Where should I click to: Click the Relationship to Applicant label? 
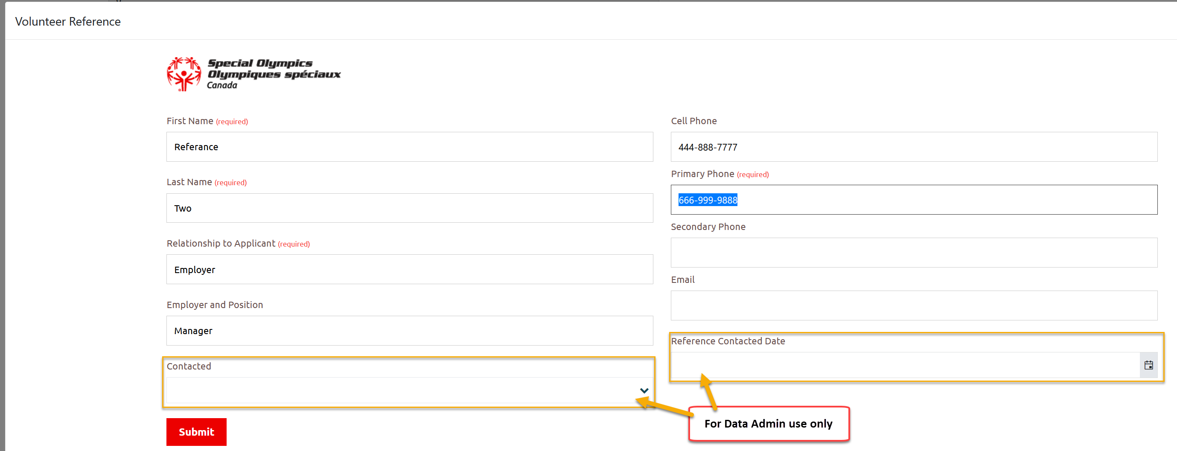coord(221,243)
